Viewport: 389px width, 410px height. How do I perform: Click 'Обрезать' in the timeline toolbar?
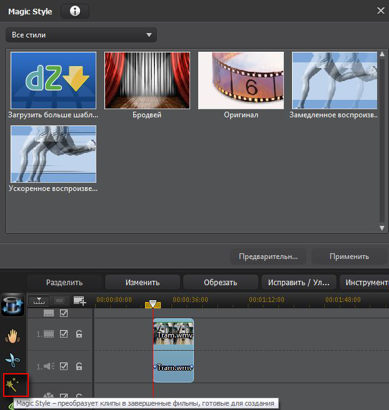[220, 283]
